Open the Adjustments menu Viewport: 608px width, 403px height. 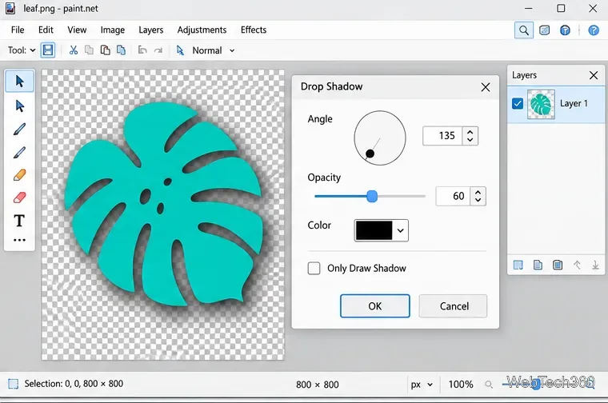point(202,30)
